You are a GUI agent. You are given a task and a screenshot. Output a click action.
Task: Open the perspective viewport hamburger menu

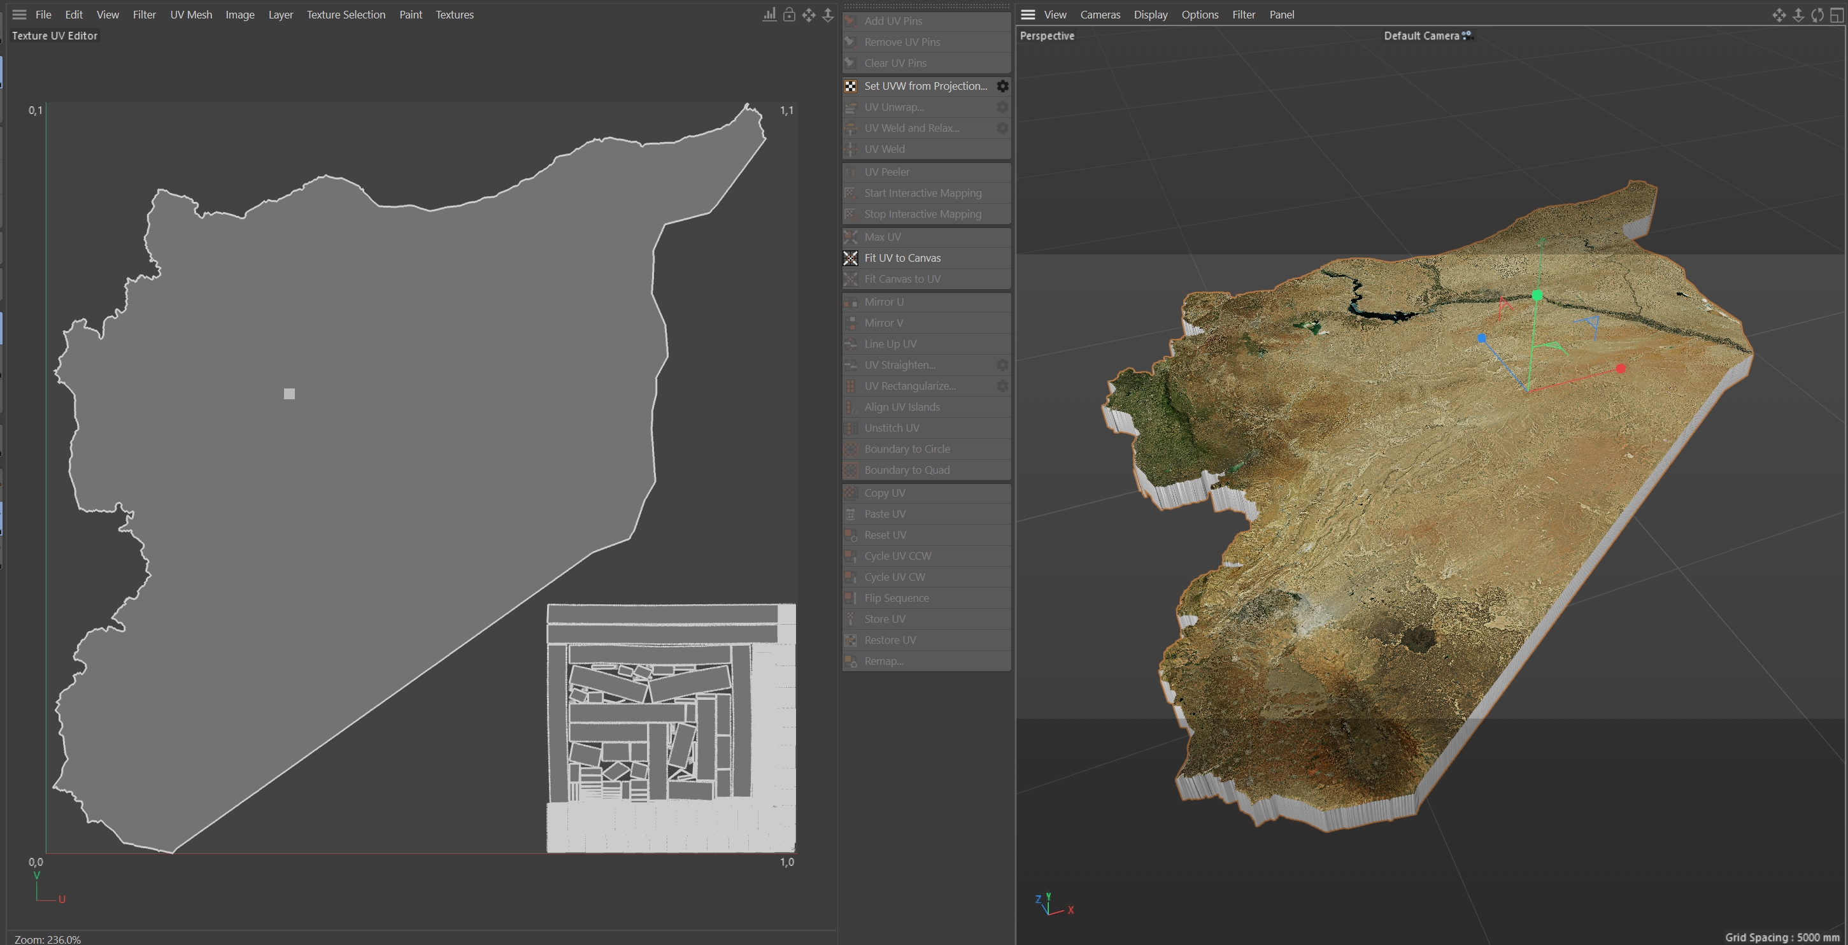[1028, 15]
